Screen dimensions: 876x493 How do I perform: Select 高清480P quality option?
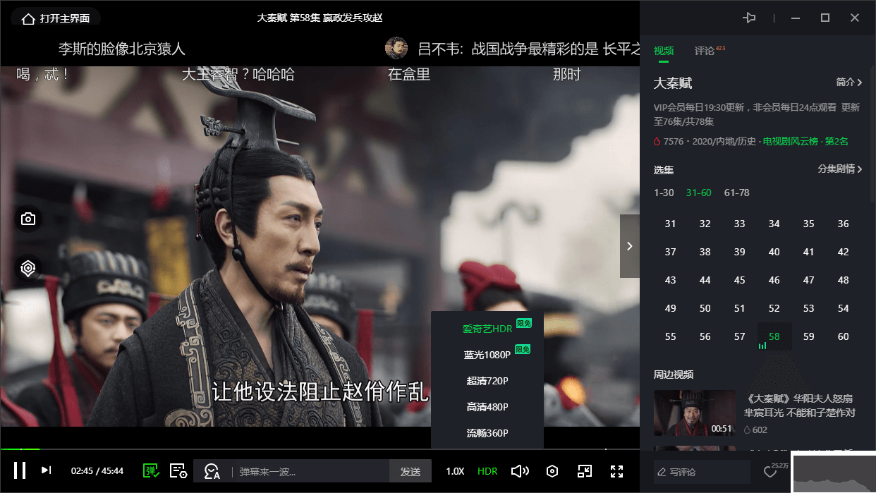point(487,407)
